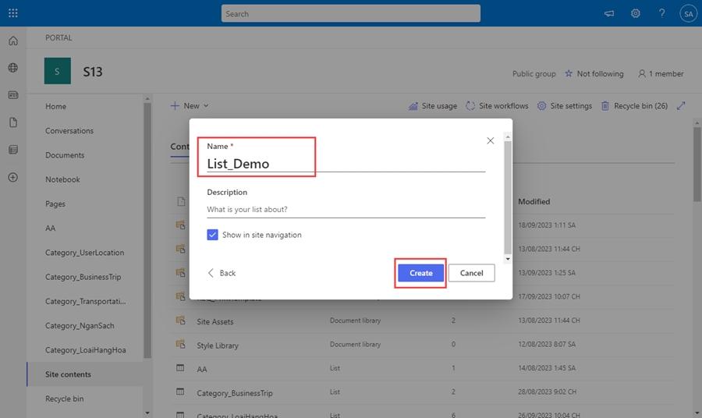Open Site contents in left navigation

[x=68, y=374]
